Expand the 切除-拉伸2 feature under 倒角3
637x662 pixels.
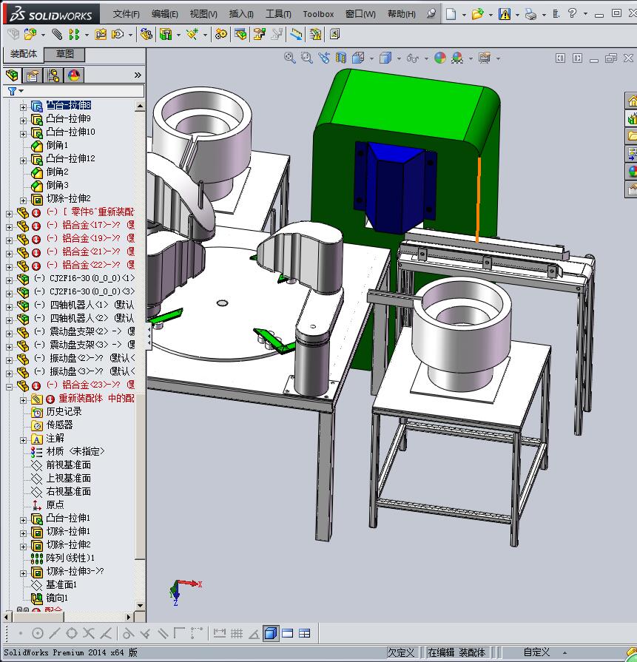click(23, 201)
